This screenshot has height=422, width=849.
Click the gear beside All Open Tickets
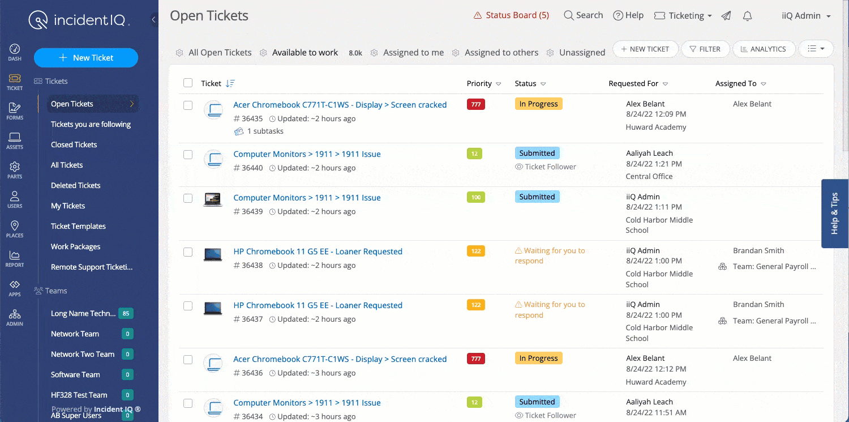pos(179,53)
